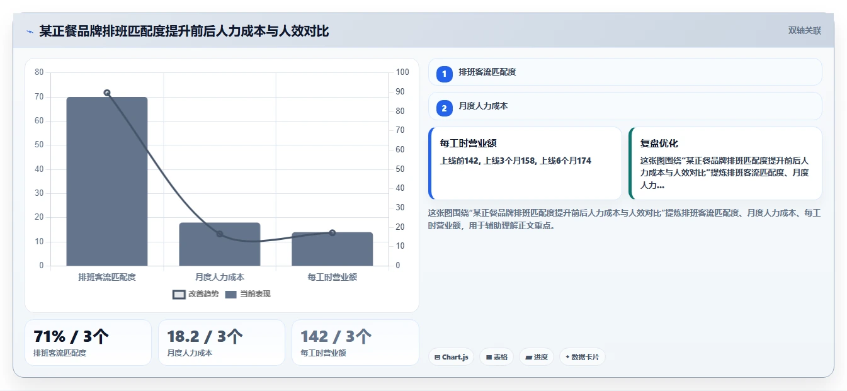Click the tall 排班客流匹配度 bar
Viewport: 847px width, 391px height.
(x=107, y=181)
